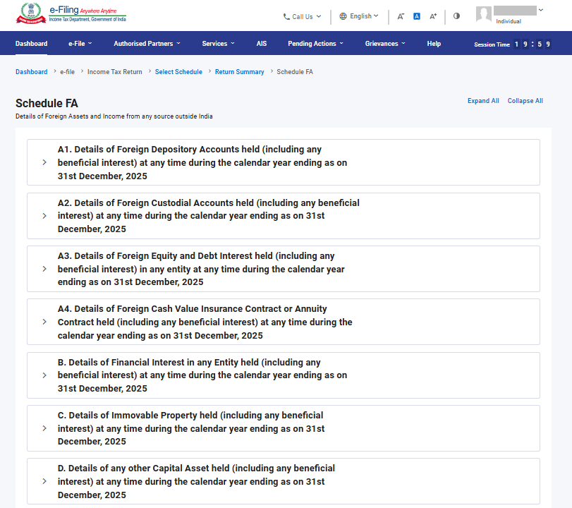Go to Return Summary breadcrumb
The image size is (572, 508).
pyautogui.click(x=239, y=72)
